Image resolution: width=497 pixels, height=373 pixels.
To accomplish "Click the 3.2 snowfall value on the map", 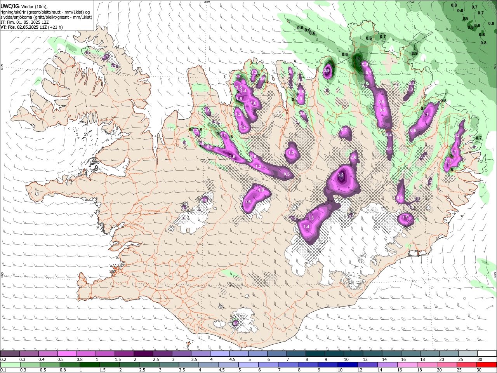I will [x=341, y=175].
